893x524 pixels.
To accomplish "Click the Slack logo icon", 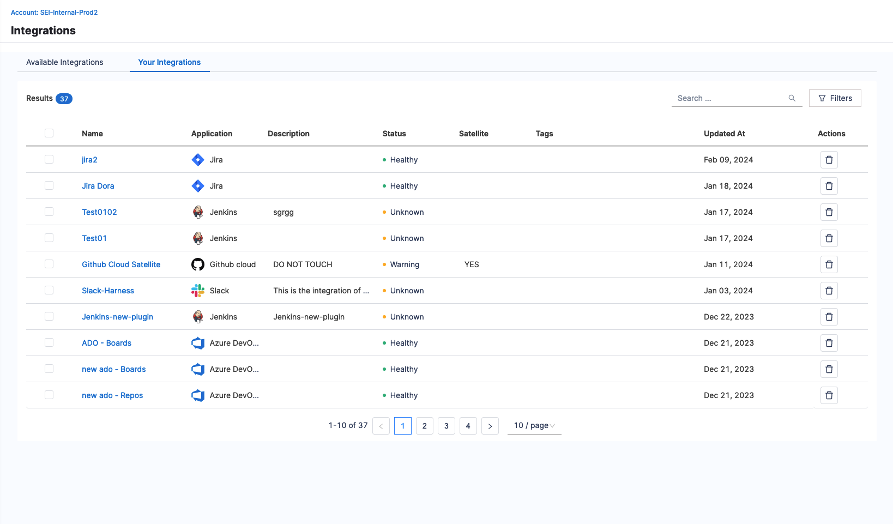I will pyautogui.click(x=198, y=291).
